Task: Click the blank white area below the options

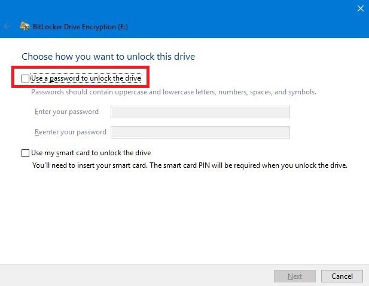Action: point(184,216)
